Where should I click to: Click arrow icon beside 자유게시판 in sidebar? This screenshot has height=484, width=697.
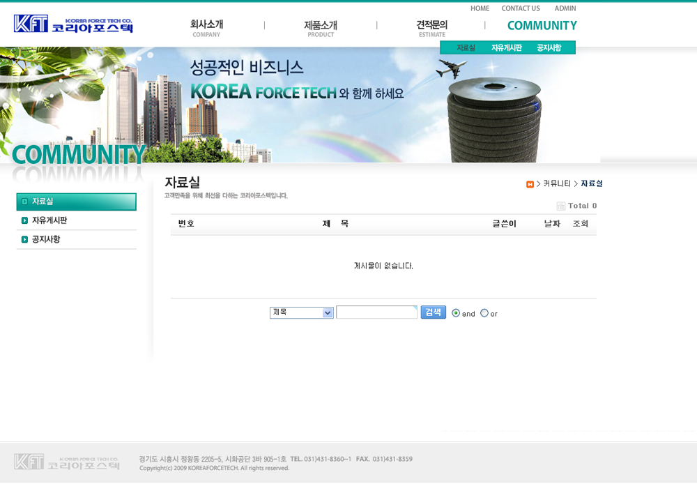coord(24,220)
